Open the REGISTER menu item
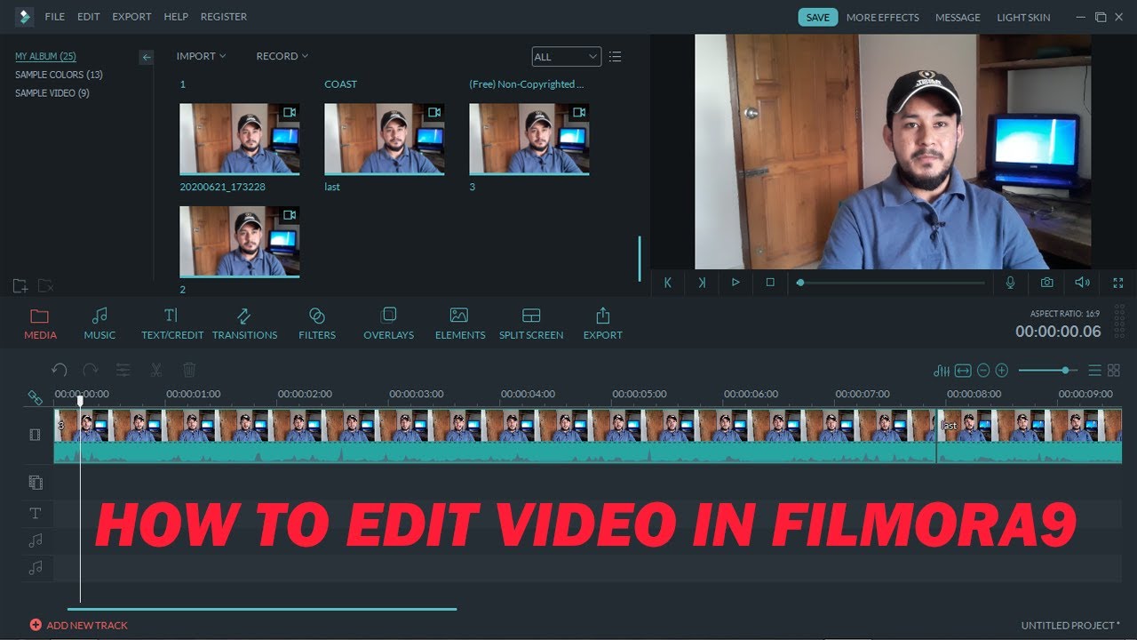The image size is (1137, 640). click(224, 17)
